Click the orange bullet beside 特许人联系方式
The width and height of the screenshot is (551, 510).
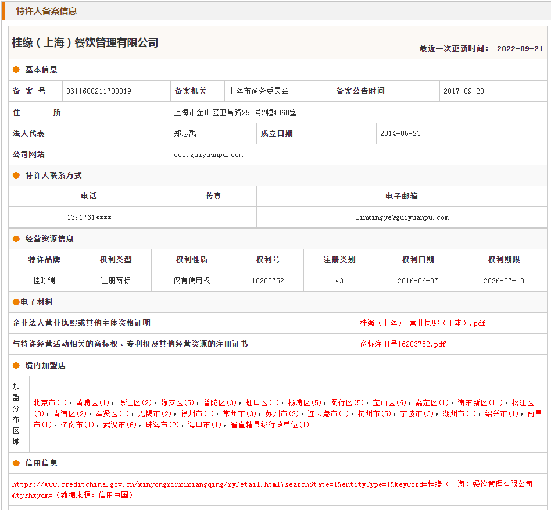pos(16,176)
